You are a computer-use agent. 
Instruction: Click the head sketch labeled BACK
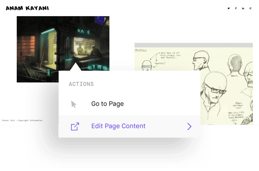click(235, 63)
